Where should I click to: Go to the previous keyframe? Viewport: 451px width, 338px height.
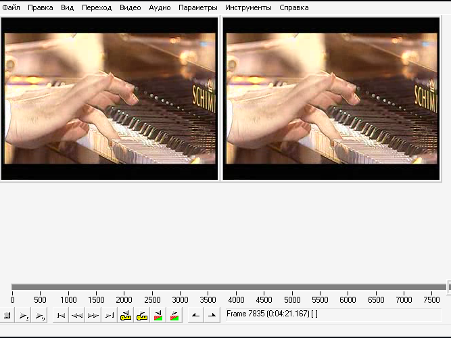(125, 316)
